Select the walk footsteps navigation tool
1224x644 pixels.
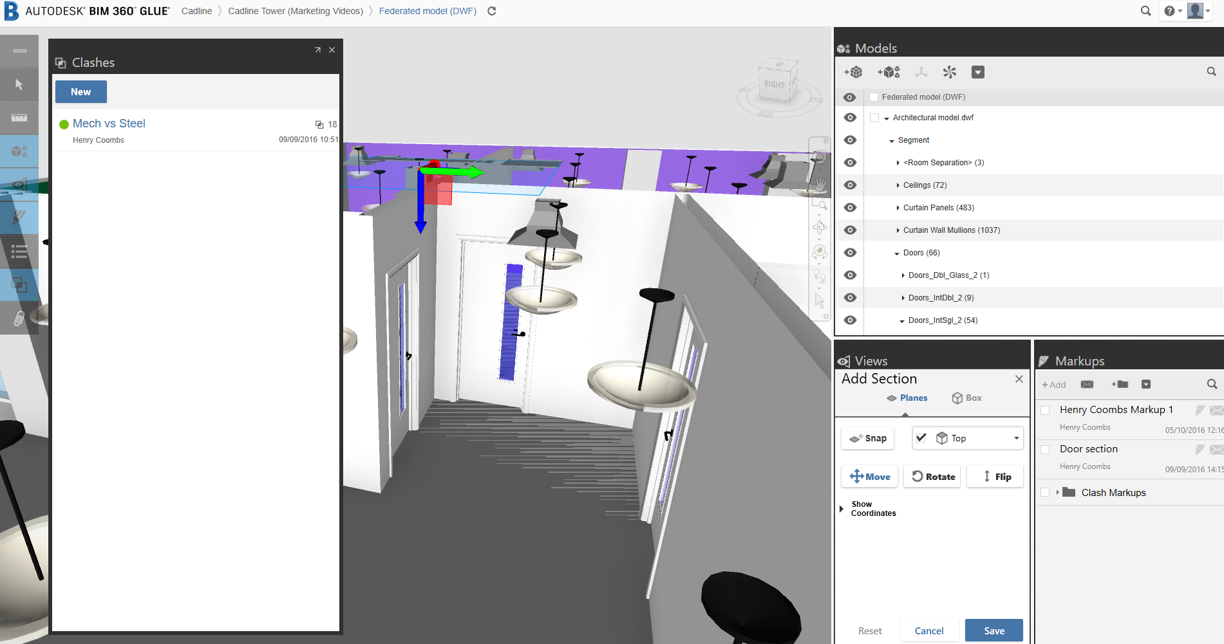click(x=820, y=275)
